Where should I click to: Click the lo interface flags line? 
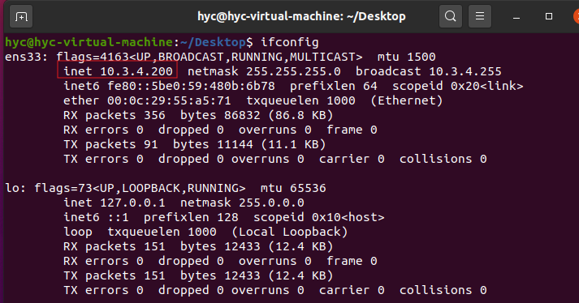click(166, 188)
